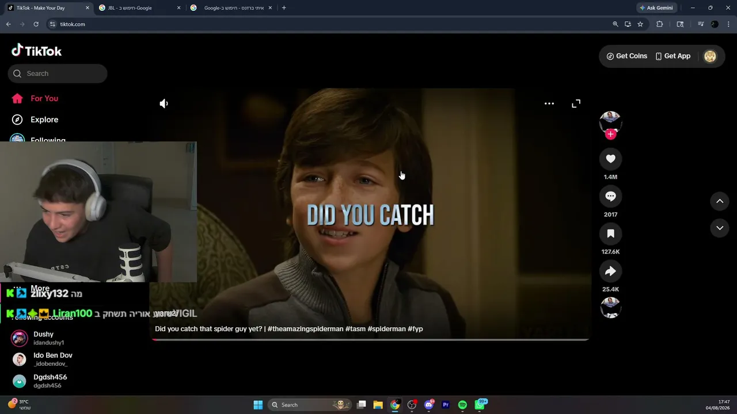Mute the video with the speaker icon
Screen dimensions: 737x414
click(164, 103)
